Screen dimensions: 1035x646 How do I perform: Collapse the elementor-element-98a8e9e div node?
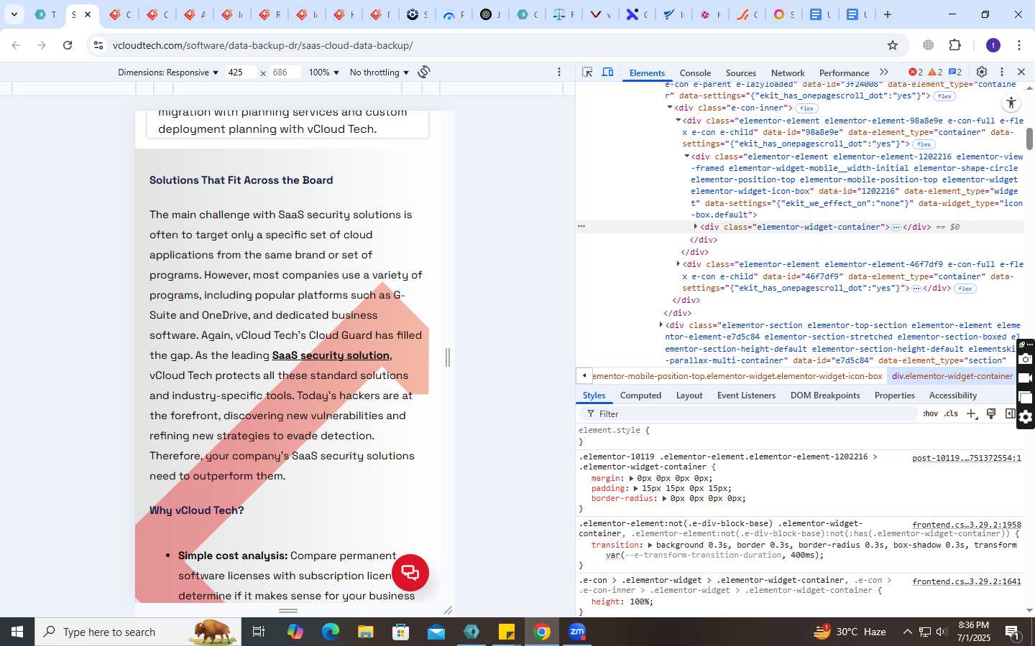click(678, 121)
